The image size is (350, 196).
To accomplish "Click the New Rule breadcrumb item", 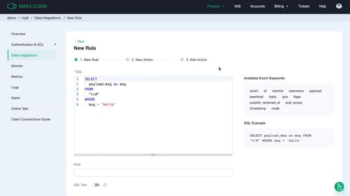I will (x=74, y=18).
